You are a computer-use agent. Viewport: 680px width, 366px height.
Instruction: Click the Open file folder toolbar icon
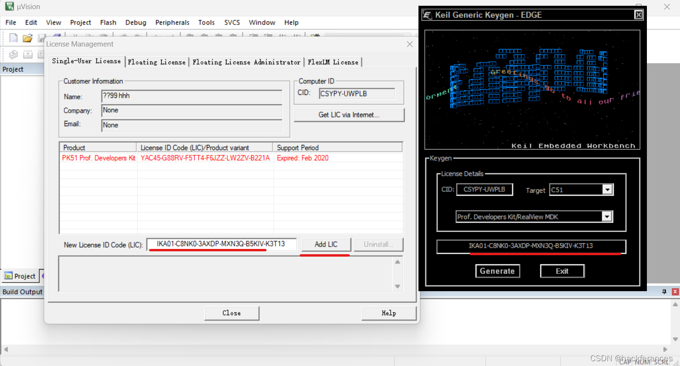point(28,38)
